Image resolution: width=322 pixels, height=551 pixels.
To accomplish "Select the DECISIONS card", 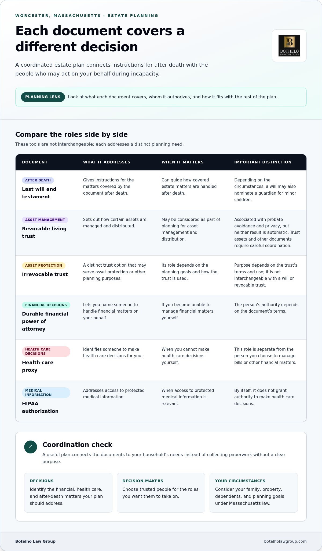I will tap(68, 493).
